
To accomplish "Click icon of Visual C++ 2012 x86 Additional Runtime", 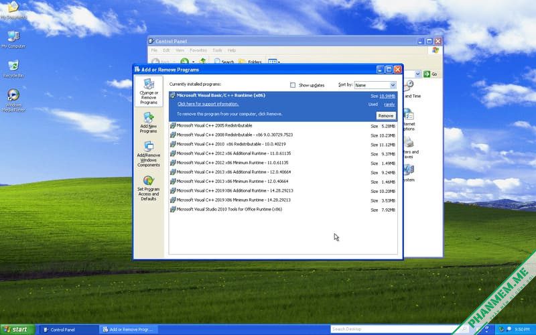I will [x=173, y=153].
